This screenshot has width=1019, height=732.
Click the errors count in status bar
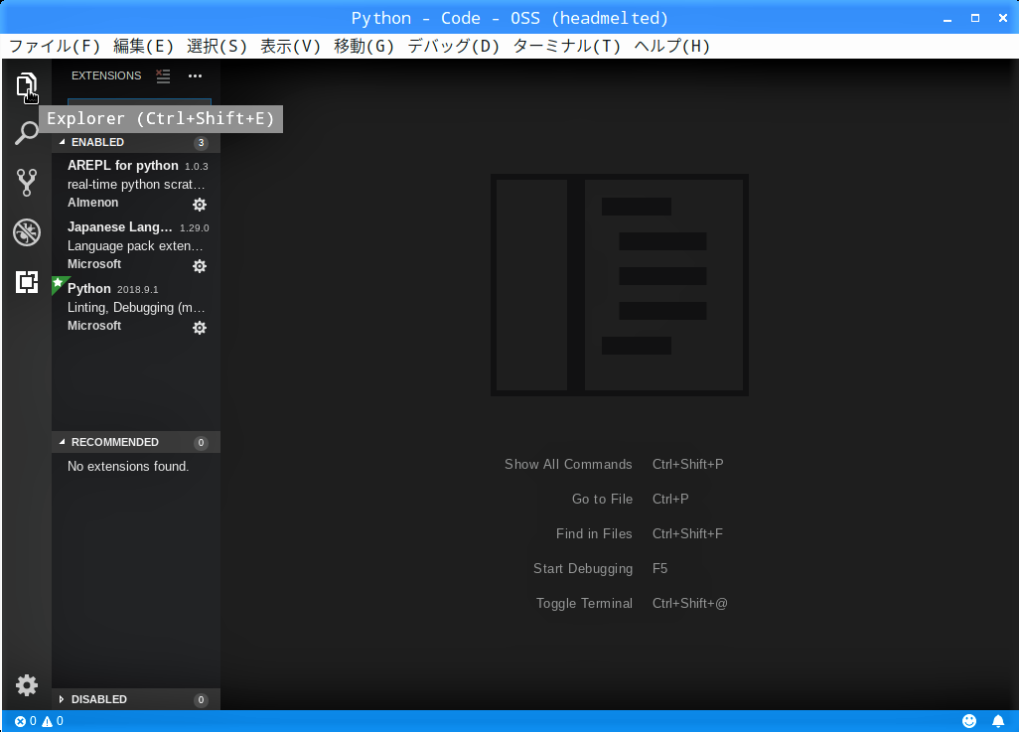pos(26,721)
